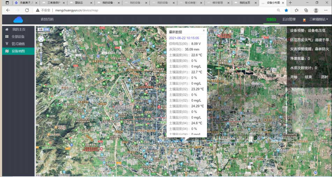Go to 我的主页 in the sidebar

point(19,29)
